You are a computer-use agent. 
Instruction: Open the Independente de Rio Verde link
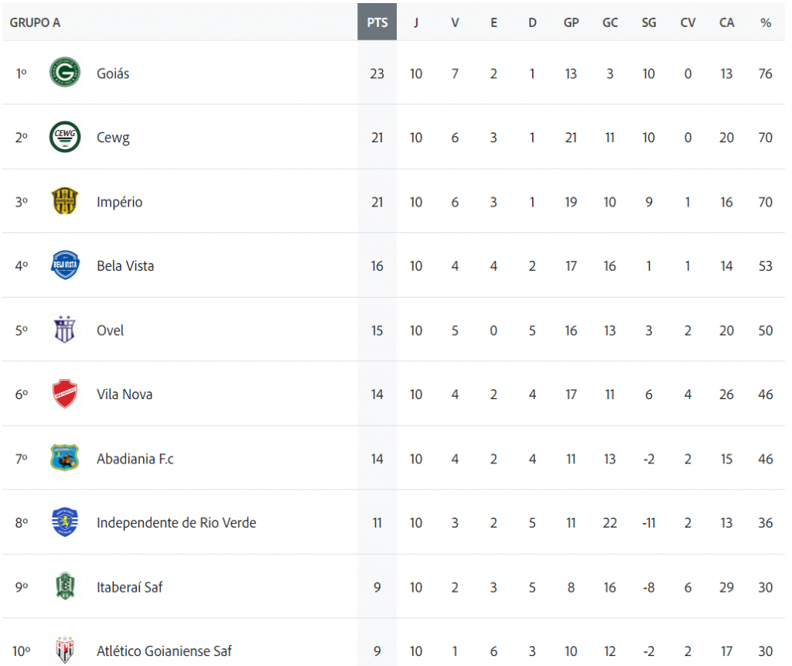coord(176,522)
